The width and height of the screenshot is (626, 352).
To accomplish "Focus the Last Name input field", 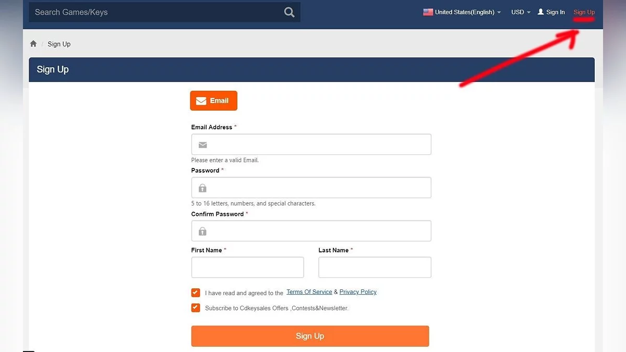I will click(x=375, y=268).
